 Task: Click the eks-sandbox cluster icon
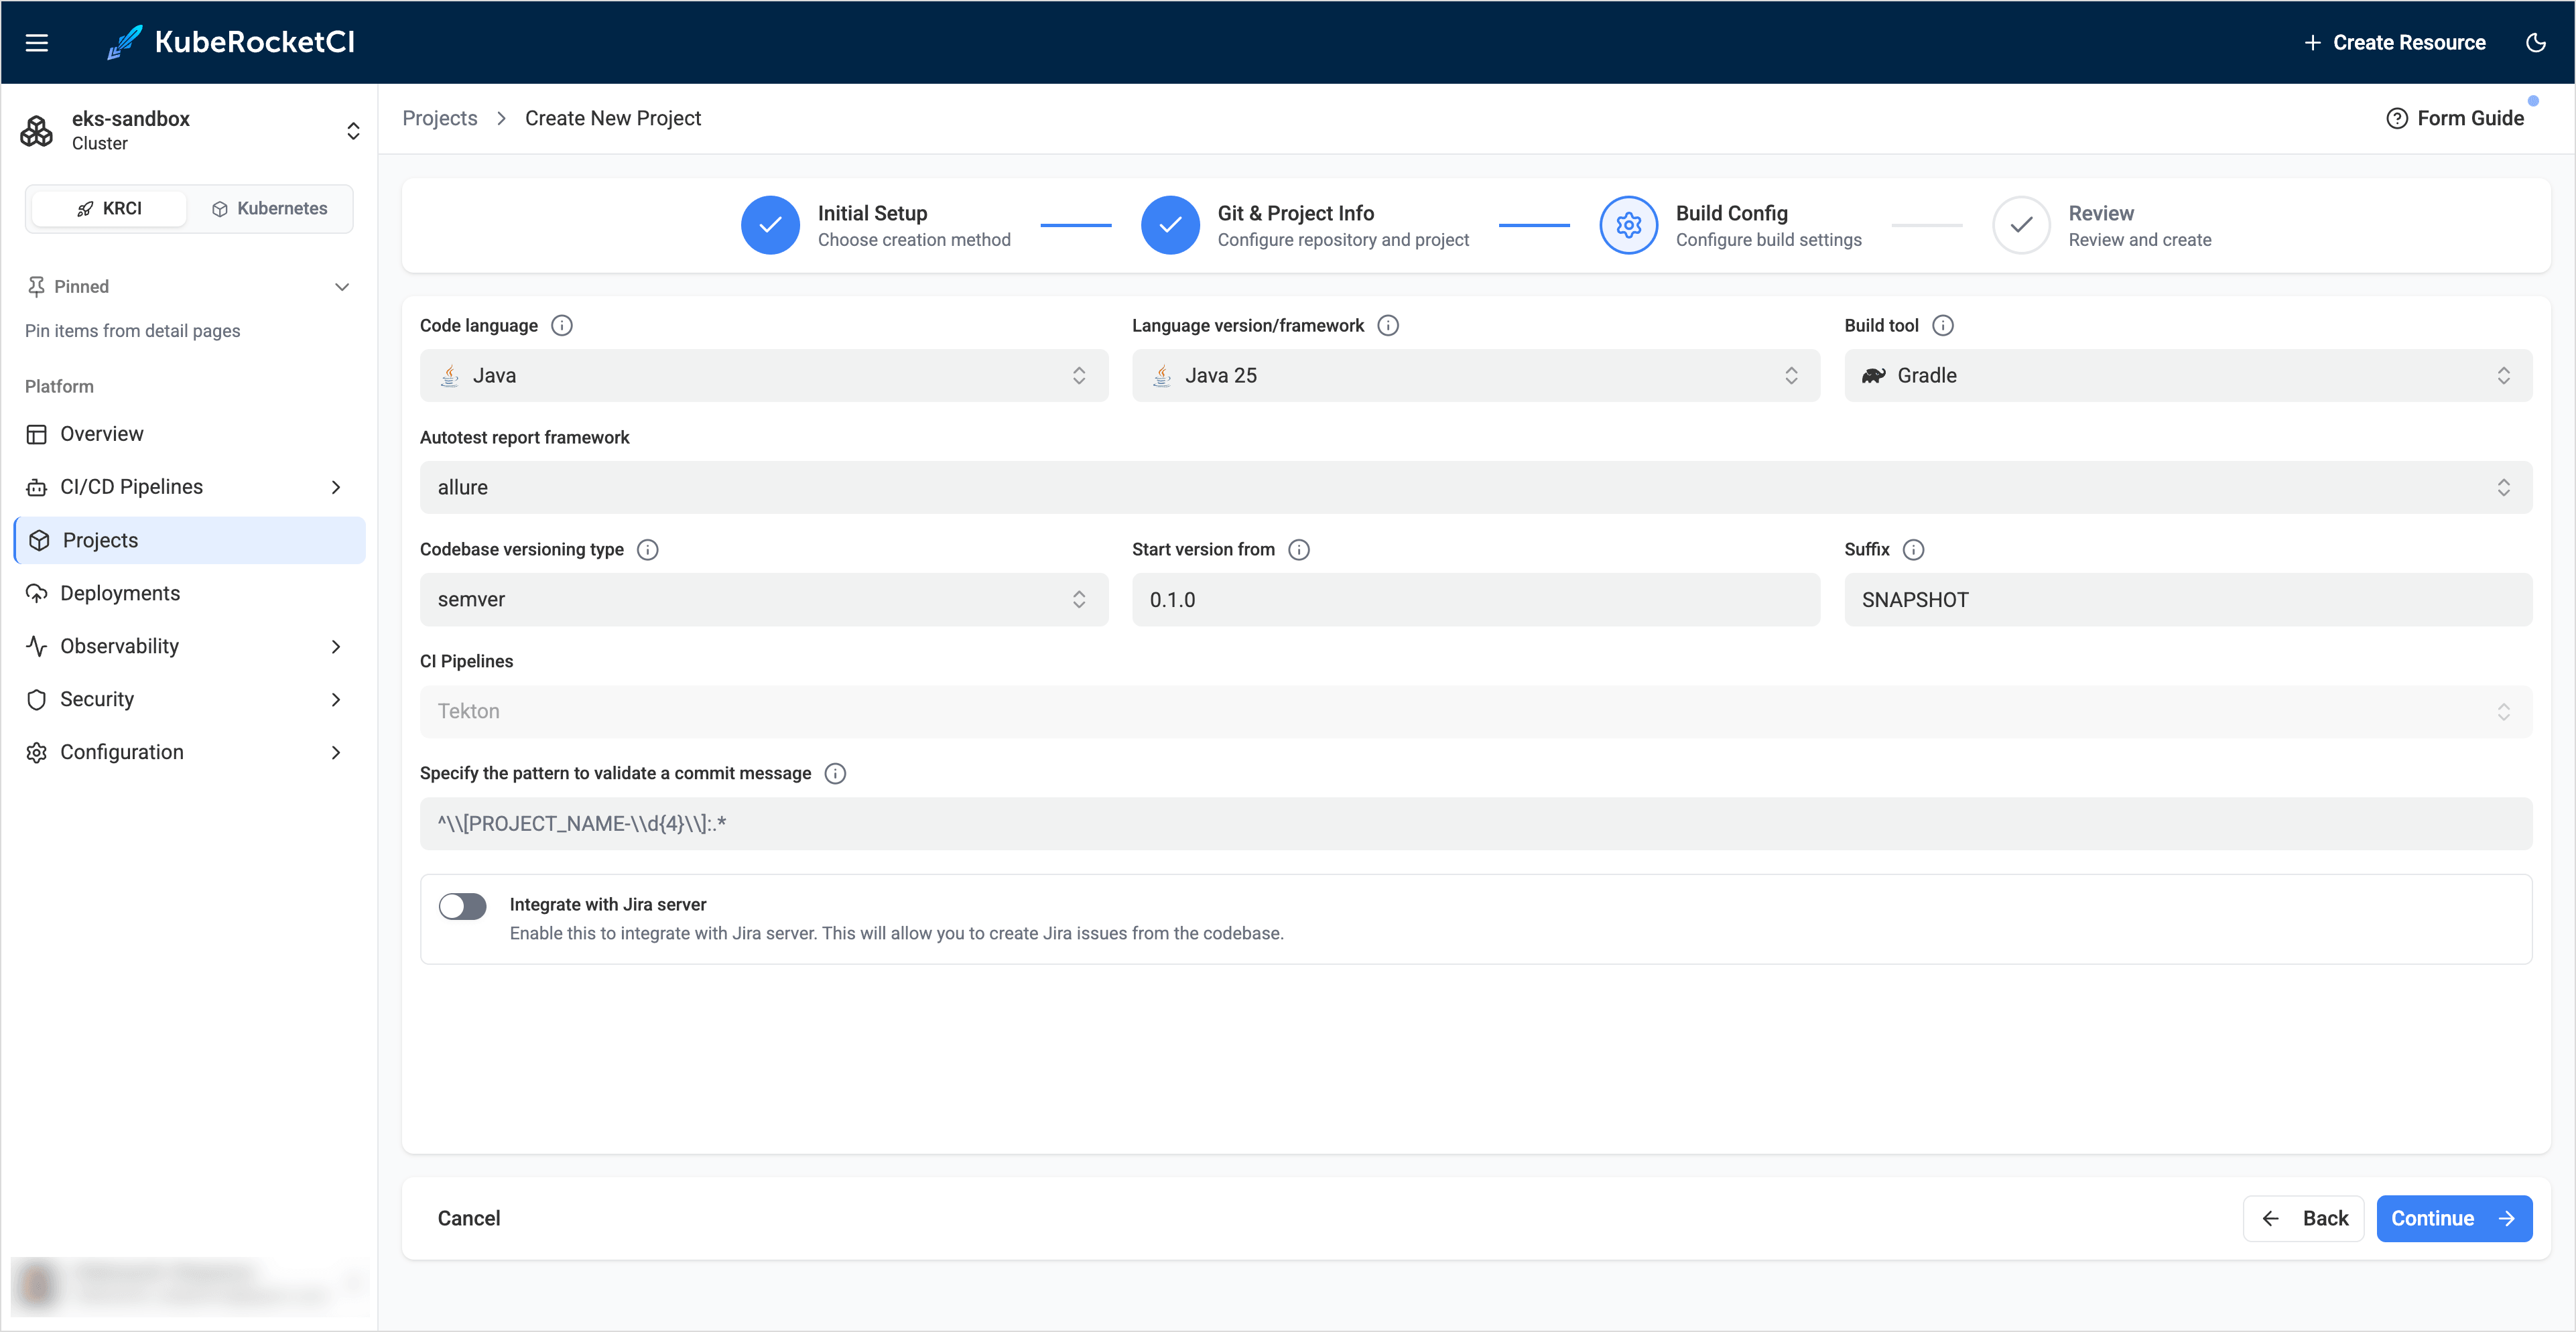tap(37, 131)
